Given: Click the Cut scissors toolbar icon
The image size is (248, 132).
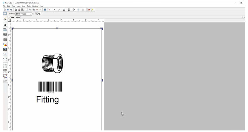Looking at the screenshot, I should click(x=27, y=10).
